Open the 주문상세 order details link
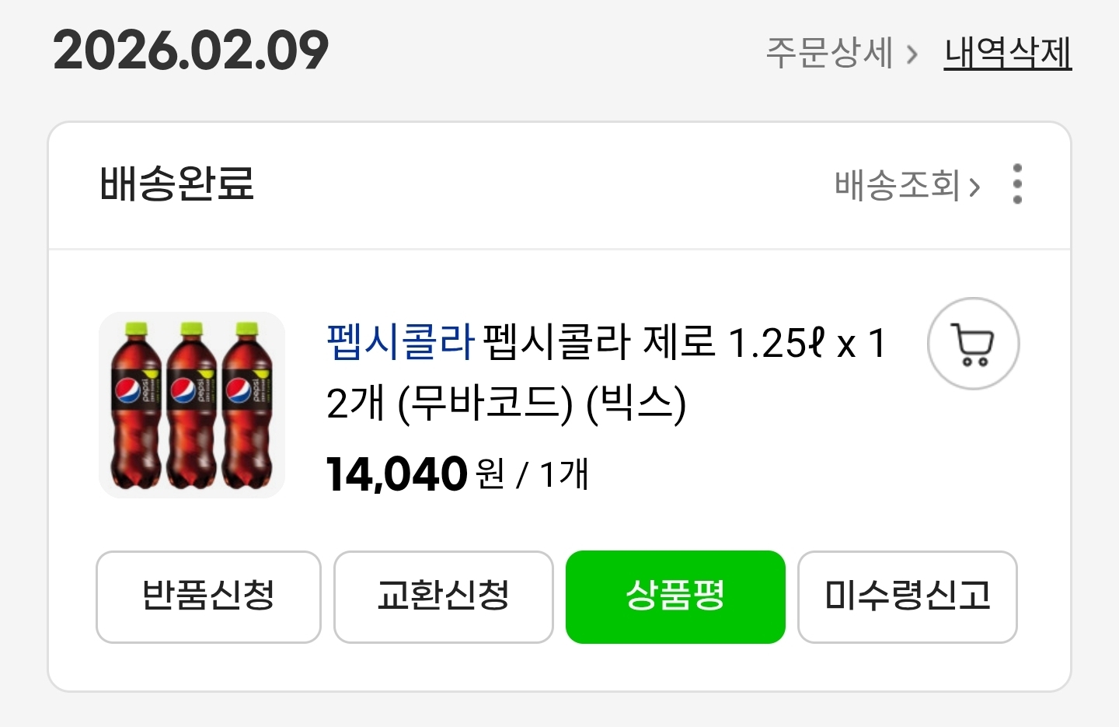This screenshot has width=1119, height=727. click(x=829, y=53)
